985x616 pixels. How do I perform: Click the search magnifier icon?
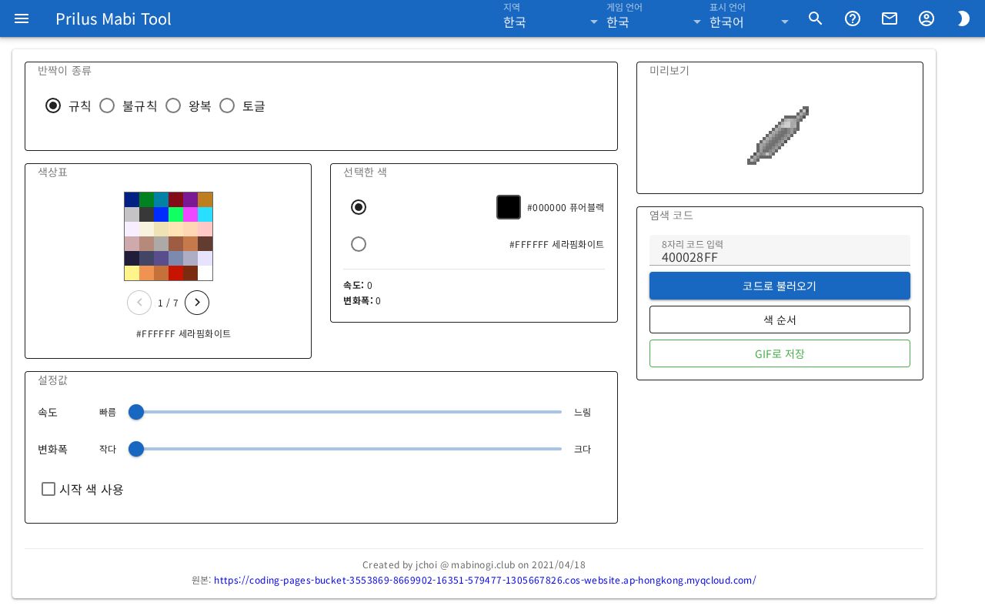816,18
